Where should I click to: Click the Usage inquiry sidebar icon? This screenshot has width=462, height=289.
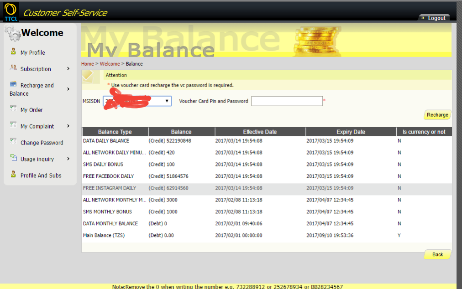click(13, 158)
